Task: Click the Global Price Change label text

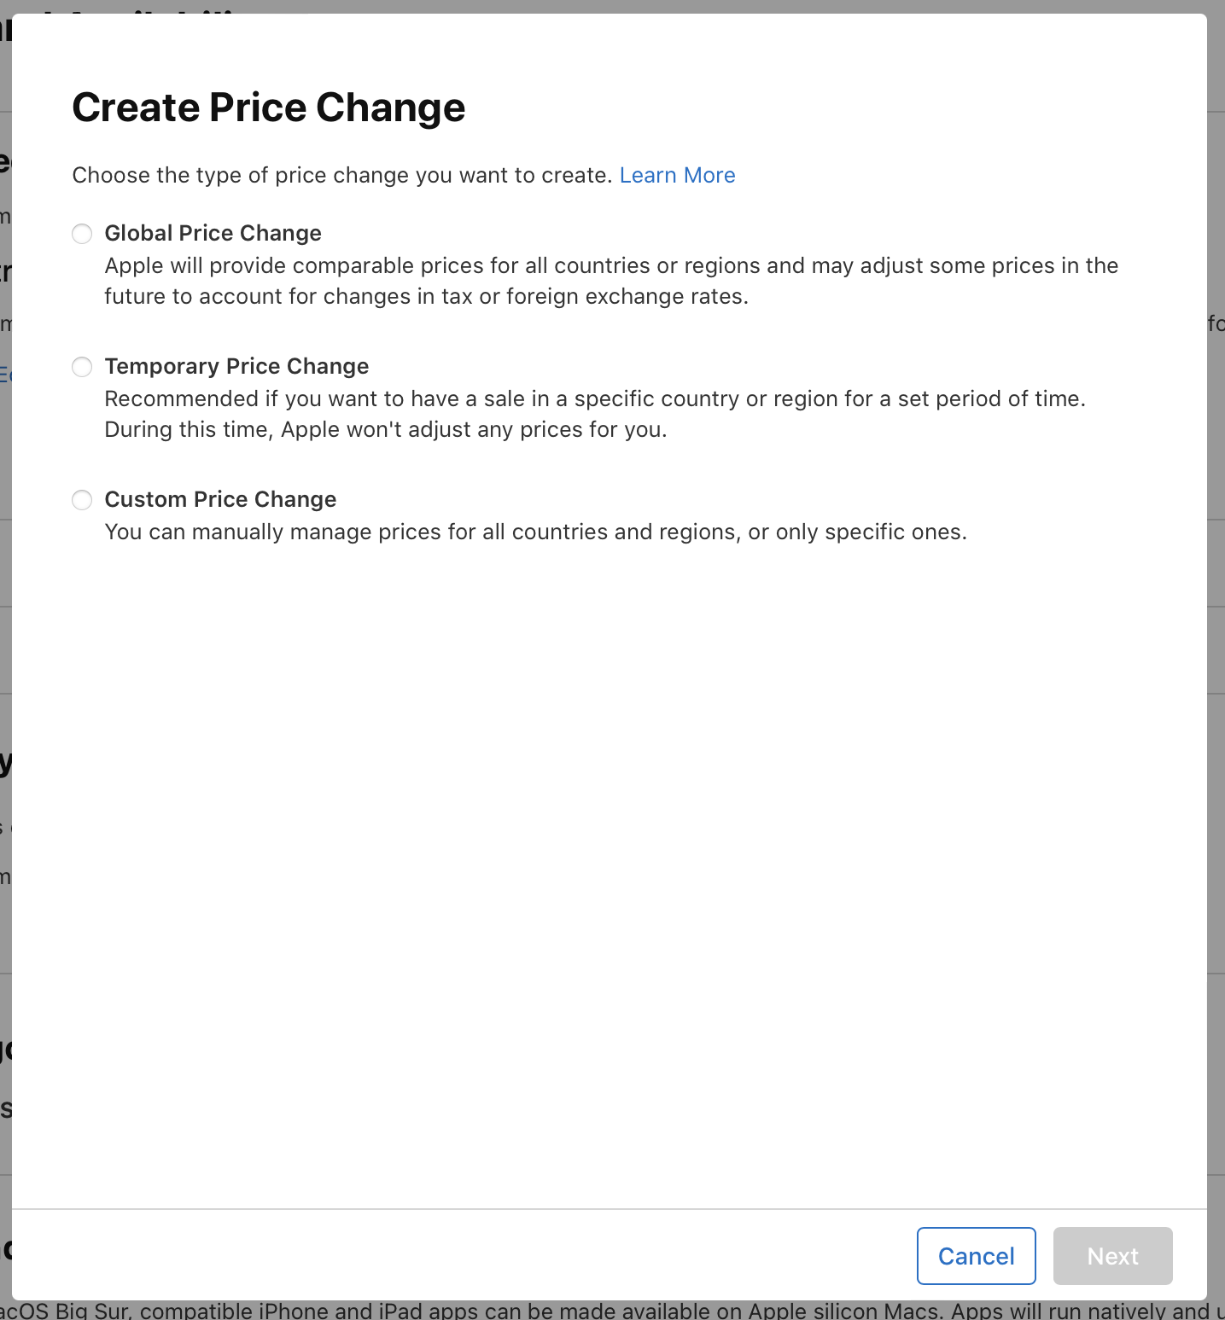Action: click(213, 233)
